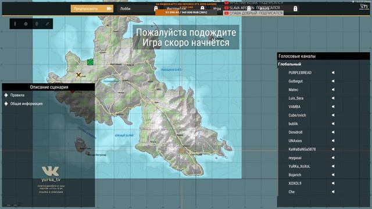Mute Cube/ovich via speaker icon
The height and width of the screenshot is (209, 372).
click(333, 115)
